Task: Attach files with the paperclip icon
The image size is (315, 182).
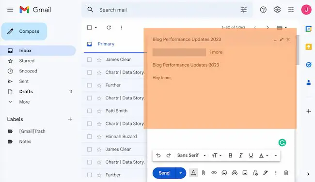Action: 204,173
